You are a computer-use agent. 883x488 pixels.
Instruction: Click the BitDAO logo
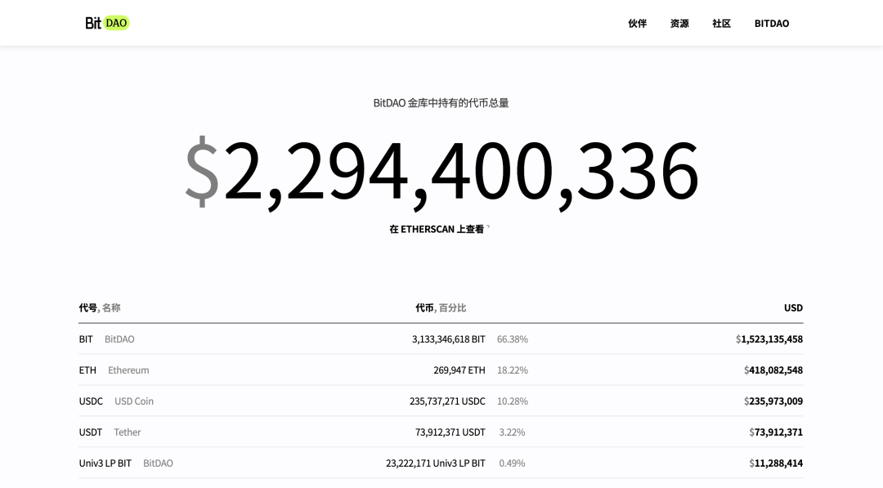(107, 23)
